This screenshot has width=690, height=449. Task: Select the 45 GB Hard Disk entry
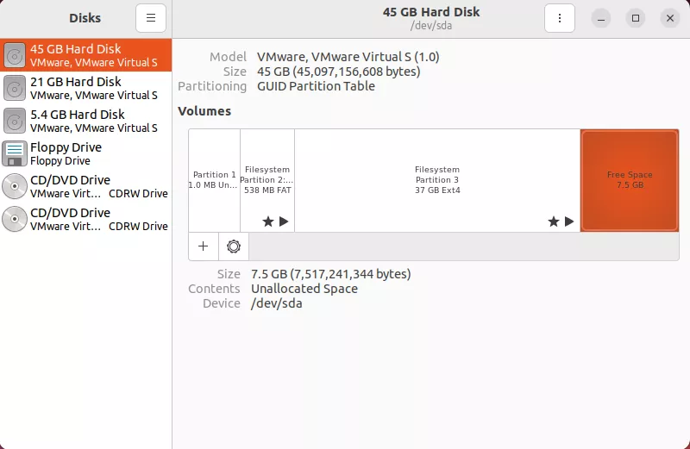tap(85, 55)
